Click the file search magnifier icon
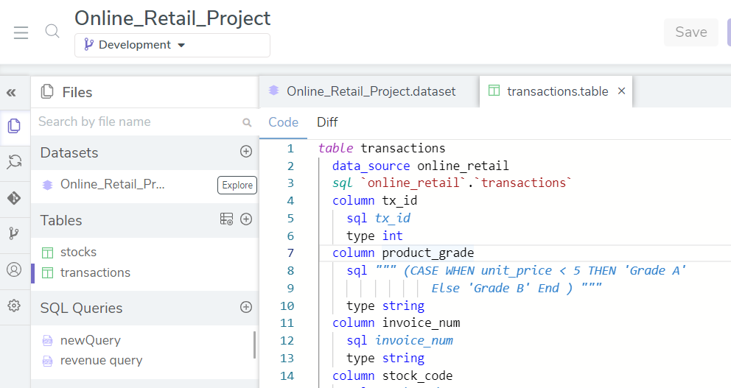This screenshot has height=388, width=731. (247, 122)
